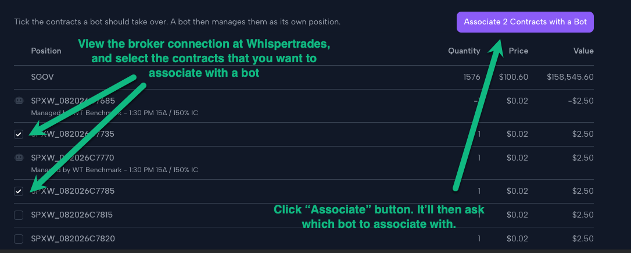Click the Value column header
631x253 pixels.
tap(583, 51)
